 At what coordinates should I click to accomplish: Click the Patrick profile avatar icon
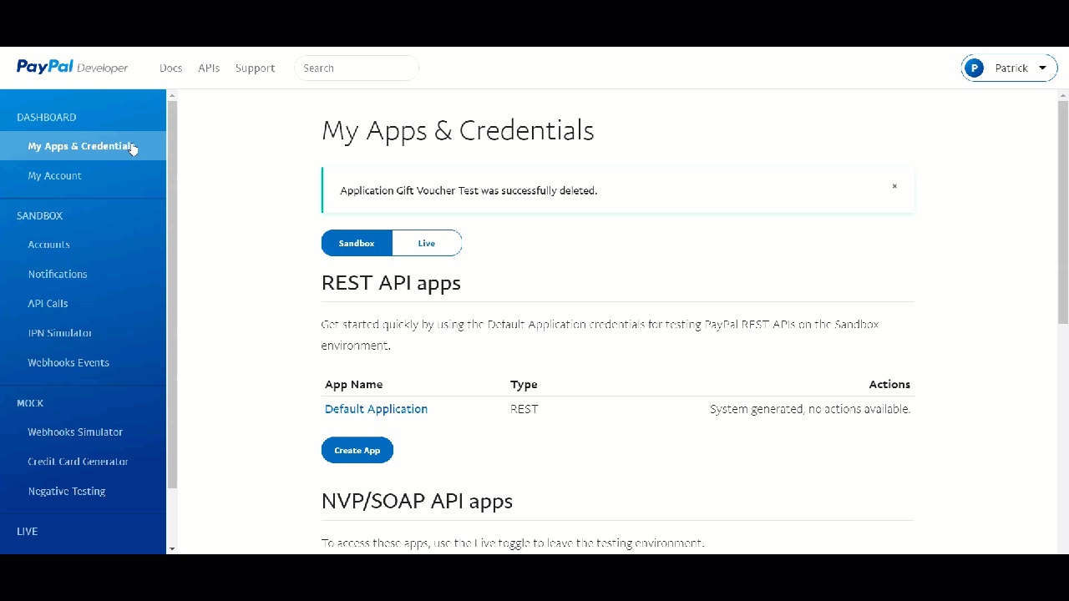pyautogui.click(x=974, y=68)
